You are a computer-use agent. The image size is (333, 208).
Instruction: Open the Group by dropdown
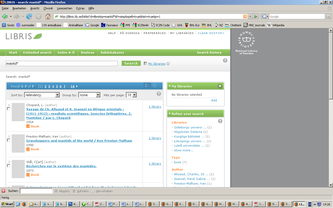pos(89,95)
